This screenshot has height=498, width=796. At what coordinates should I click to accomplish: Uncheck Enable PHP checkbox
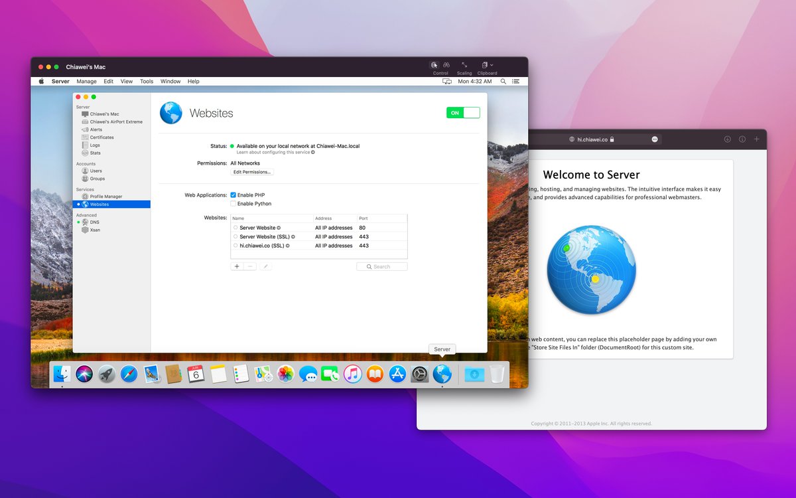(233, 195)
